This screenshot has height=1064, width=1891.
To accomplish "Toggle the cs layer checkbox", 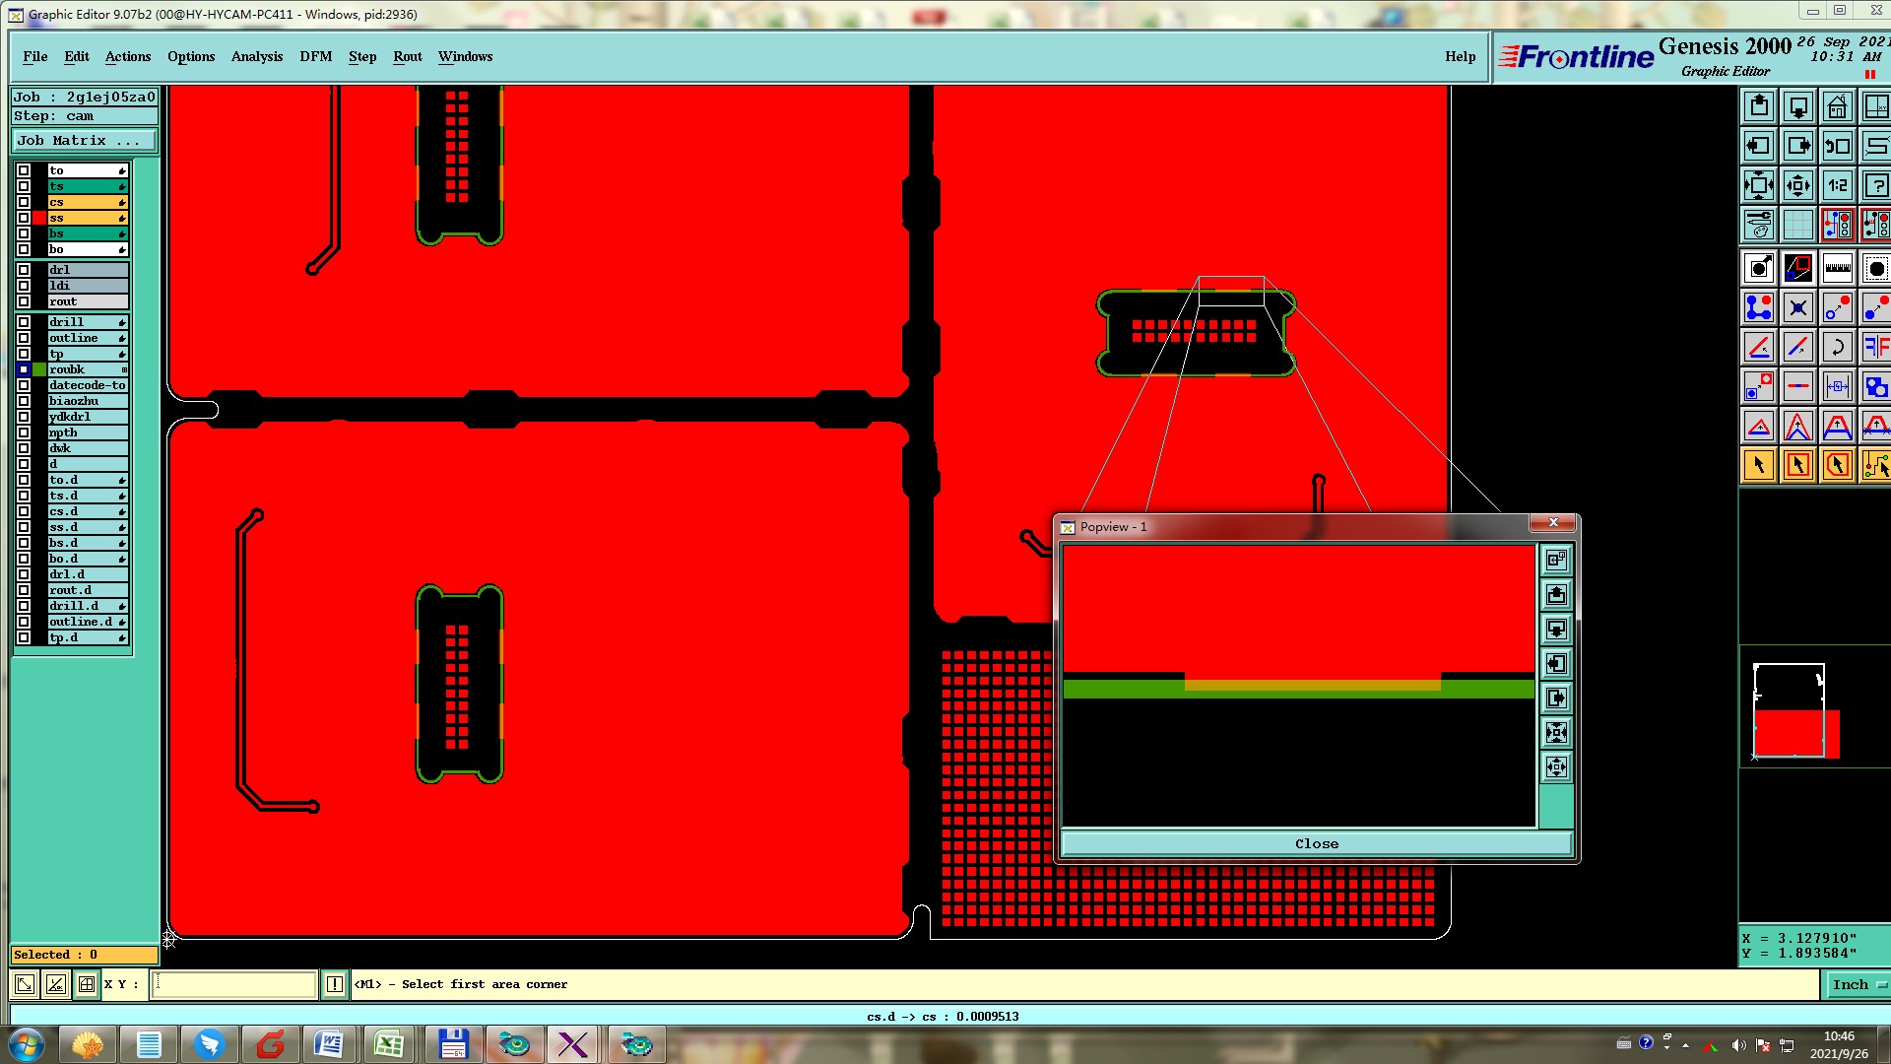I will click(24, 202).
